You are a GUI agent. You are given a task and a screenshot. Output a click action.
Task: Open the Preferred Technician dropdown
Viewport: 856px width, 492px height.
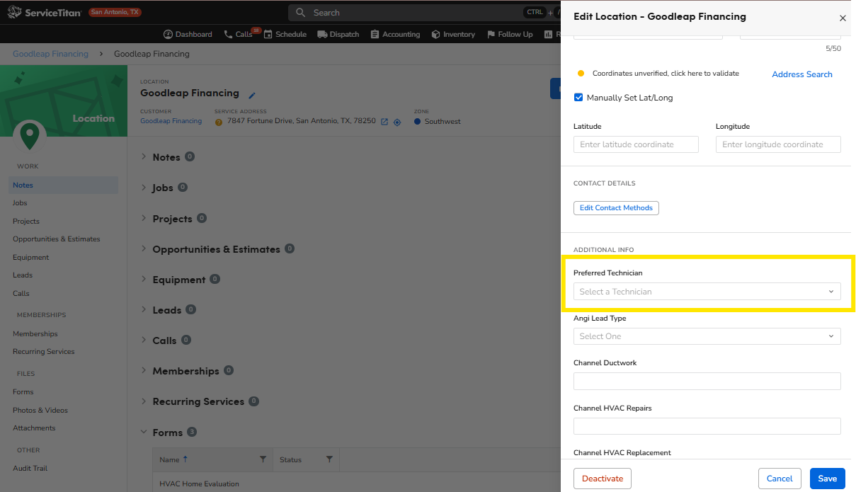[x=707, y=292]
